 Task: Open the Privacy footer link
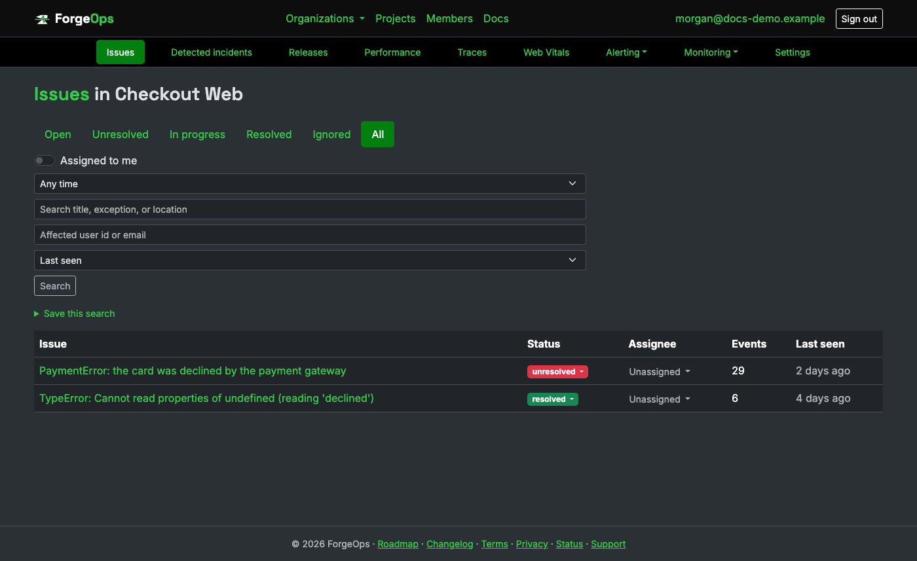coord(532,544)
